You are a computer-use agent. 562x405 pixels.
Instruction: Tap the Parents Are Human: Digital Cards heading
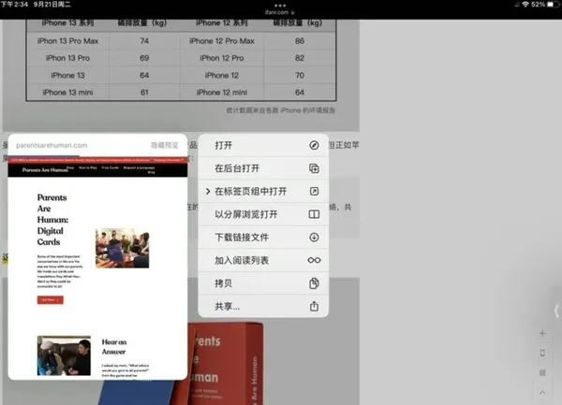coord(52,220)
